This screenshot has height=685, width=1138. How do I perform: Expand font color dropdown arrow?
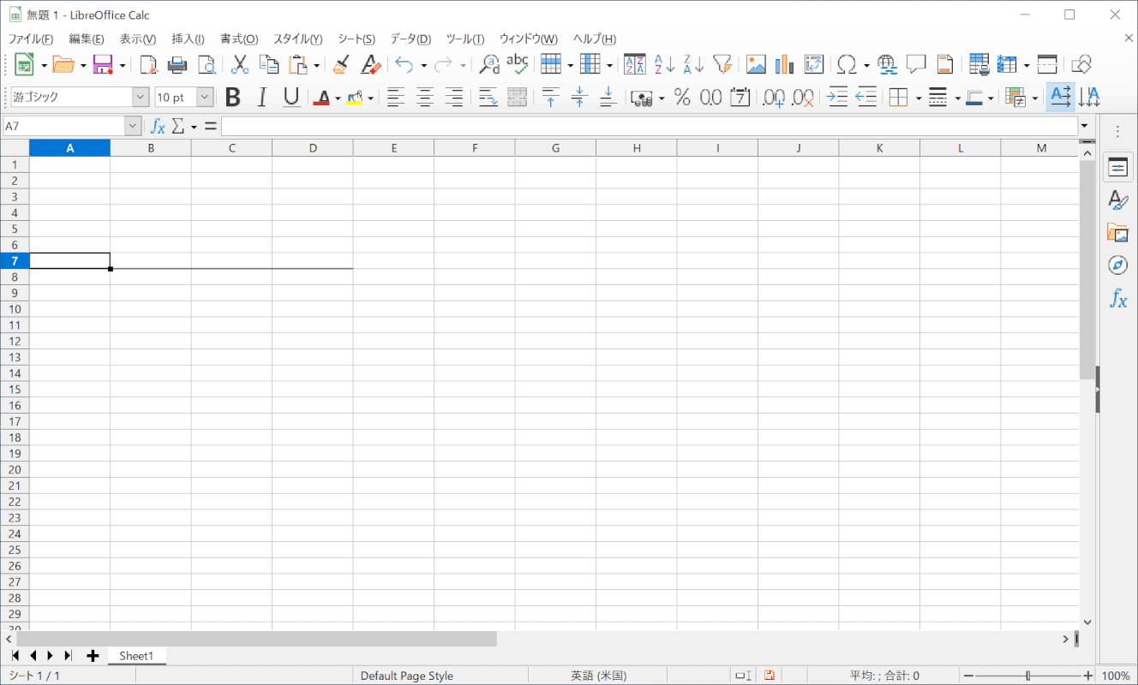[x=338, y=98]
